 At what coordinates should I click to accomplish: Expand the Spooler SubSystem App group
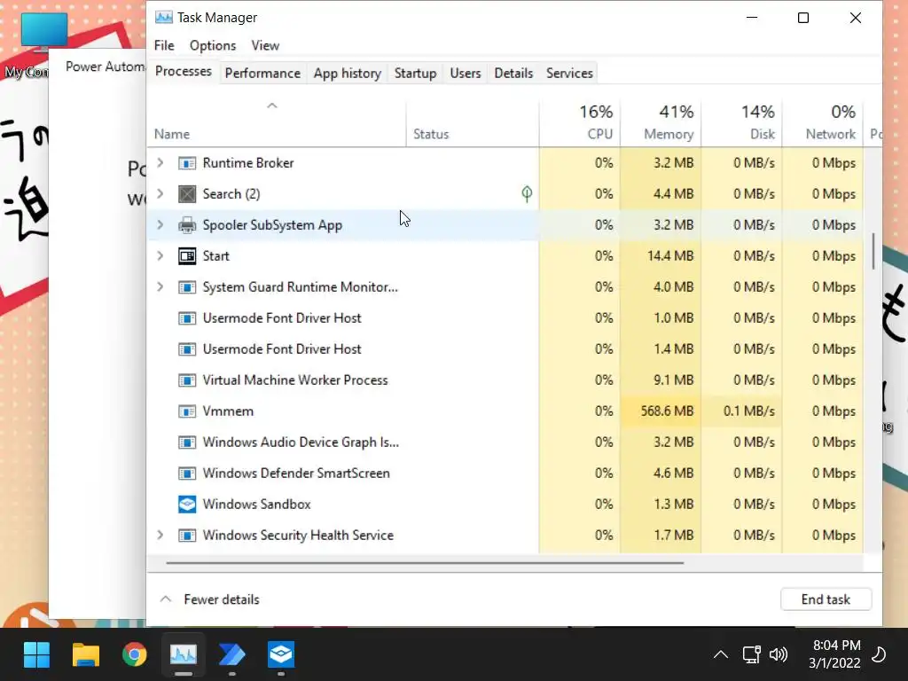pos(160,225)
